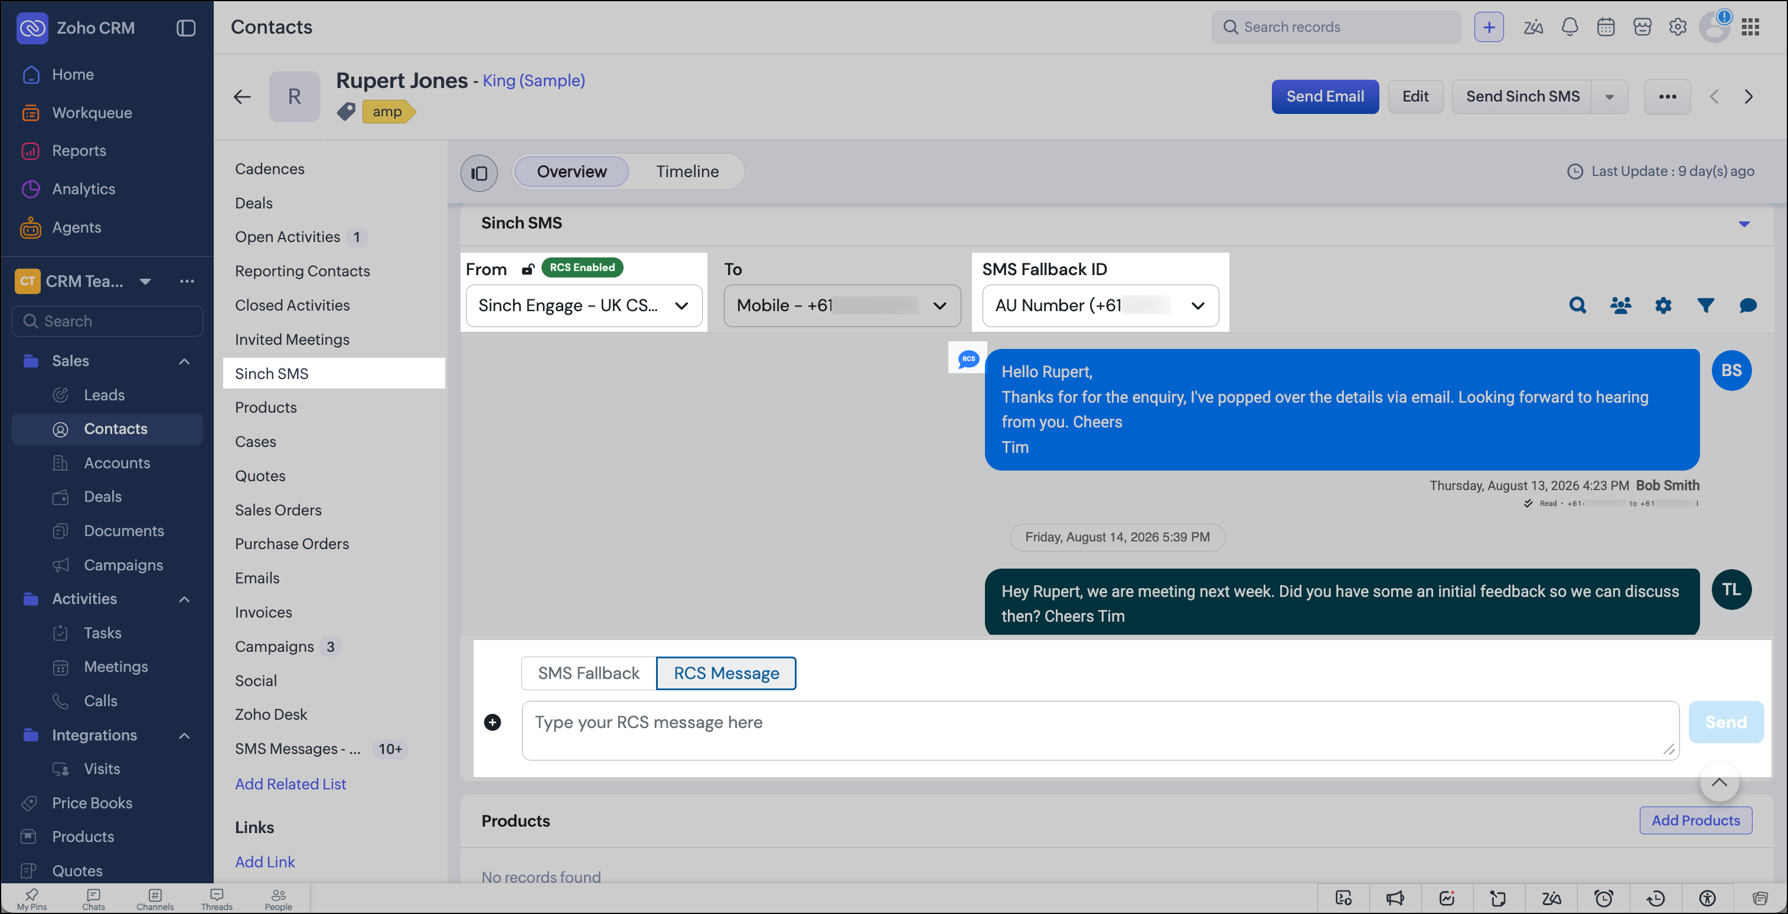Click the tag icon beside amp
This screenshot has height=914, width=1788.
(x=347, y=111)
